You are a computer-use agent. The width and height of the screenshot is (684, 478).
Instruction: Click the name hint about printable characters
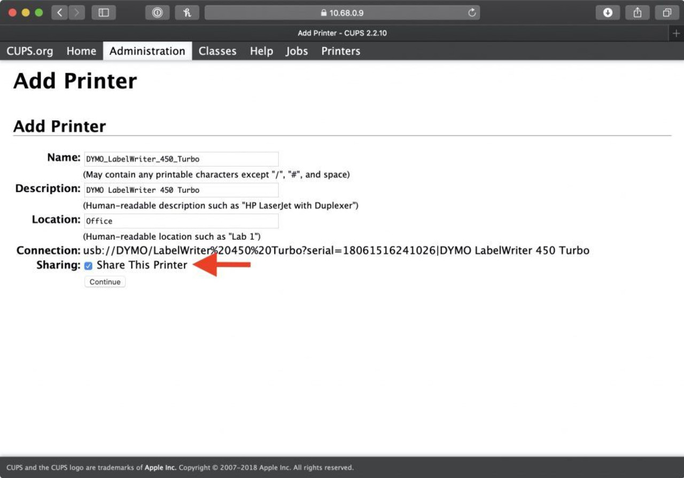click(216, 174)
